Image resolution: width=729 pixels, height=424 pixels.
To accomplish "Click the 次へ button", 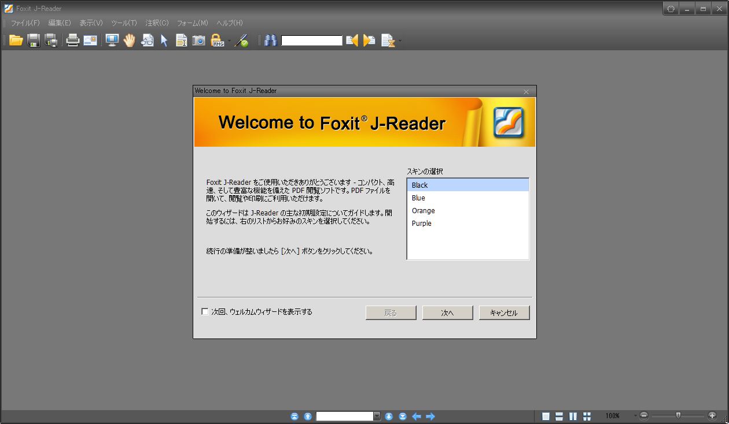I will point(448,313).
